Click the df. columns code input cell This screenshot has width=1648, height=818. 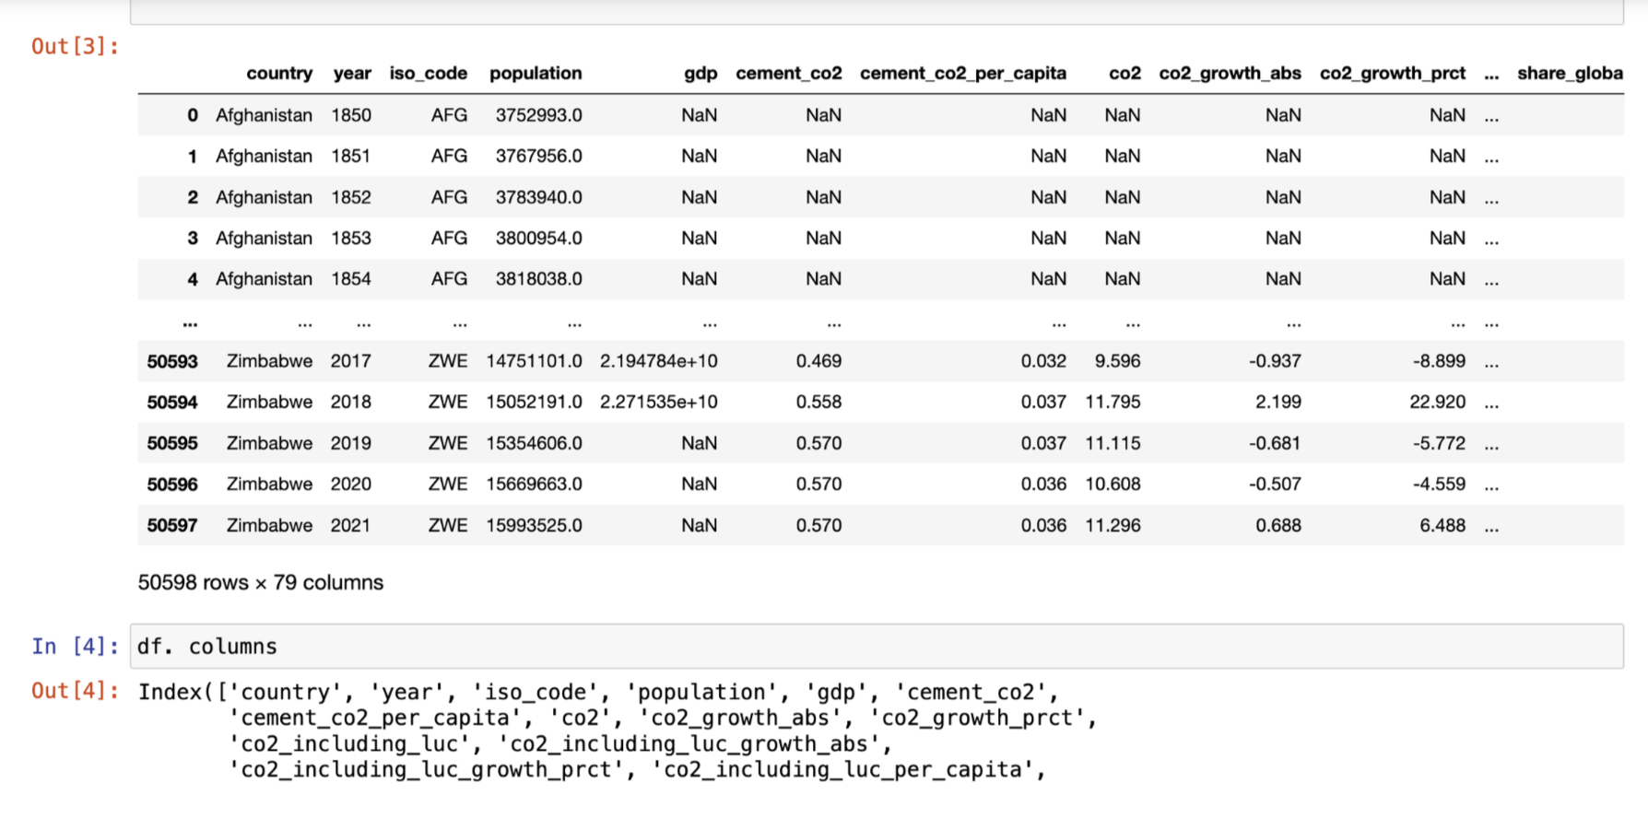point(876,647)
